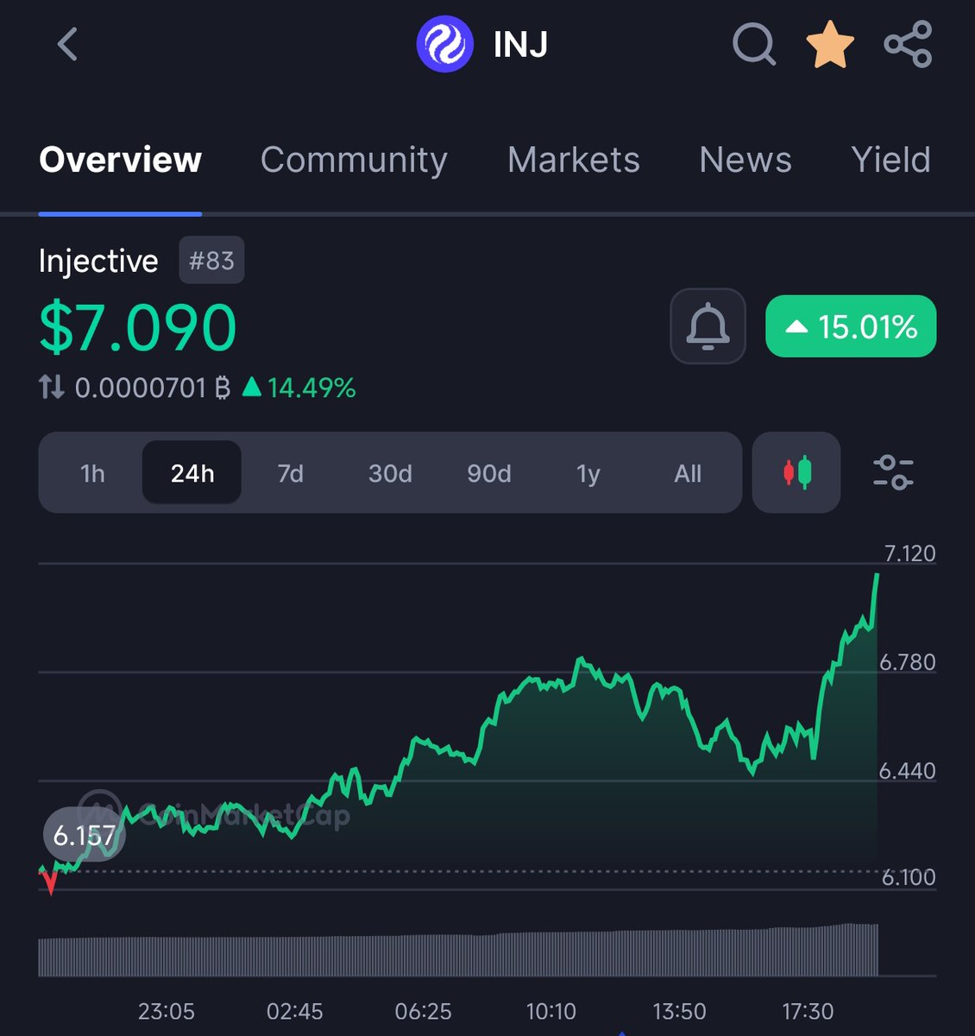The image size is (975, 1036).
Task: Tap the volume bars below chart
Action: [x=458, y=950]
